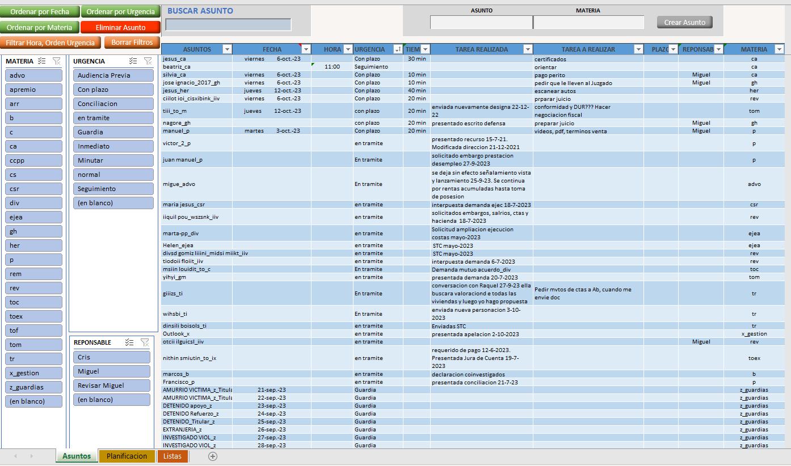Filter REPONSABLE slicer by Cris
791x466 pixels.
(x=112, y=357)
